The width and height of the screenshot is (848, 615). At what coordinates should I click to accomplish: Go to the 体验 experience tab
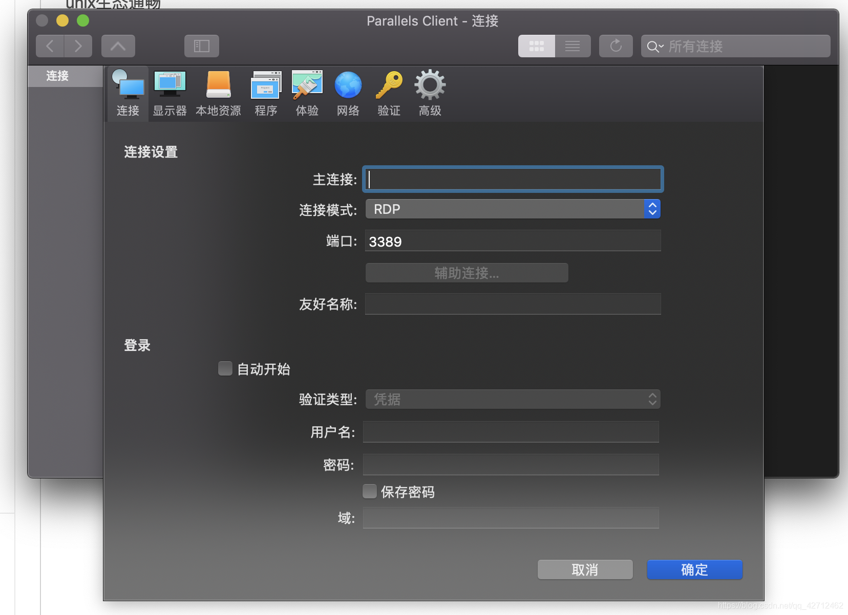(x=307, y=93)
